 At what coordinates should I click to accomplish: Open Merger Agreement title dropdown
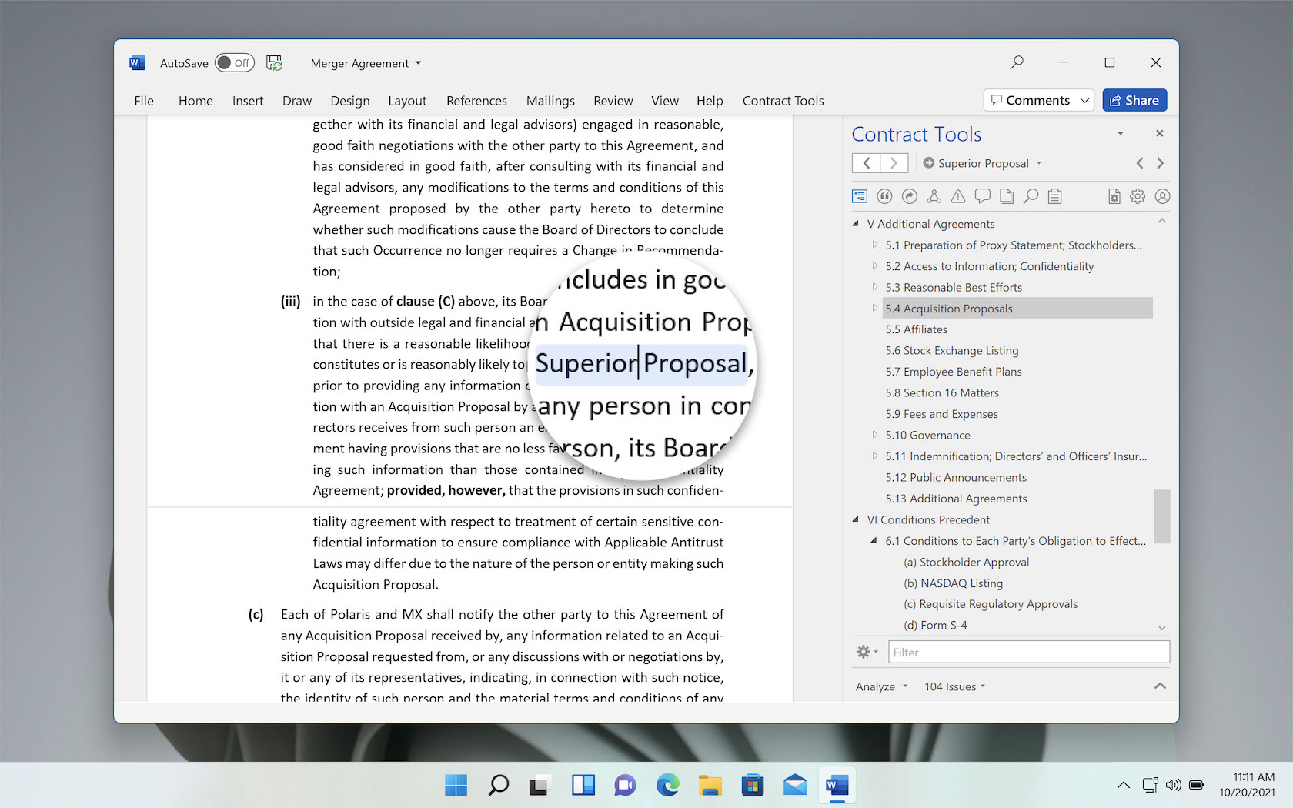click(x=418, y=63)
